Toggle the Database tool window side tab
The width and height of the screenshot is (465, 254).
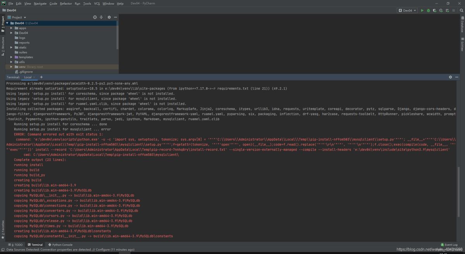(x=462, y=26)
